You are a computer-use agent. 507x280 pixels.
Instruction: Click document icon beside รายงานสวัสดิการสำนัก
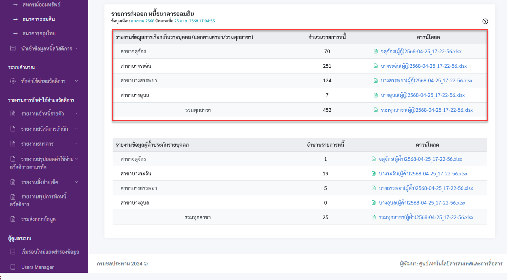tap(13, 129)
